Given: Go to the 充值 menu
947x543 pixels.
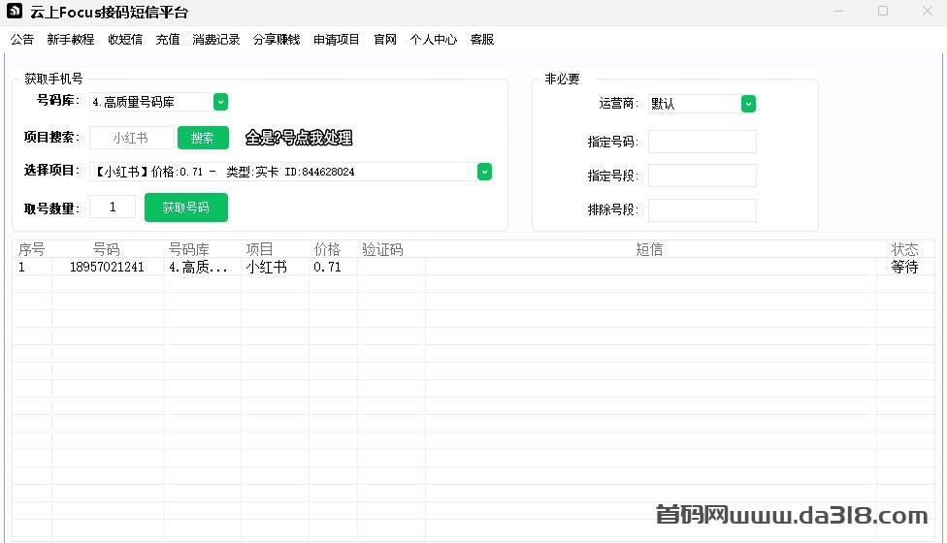Looking at the screenshot, I should pos(168,40).
